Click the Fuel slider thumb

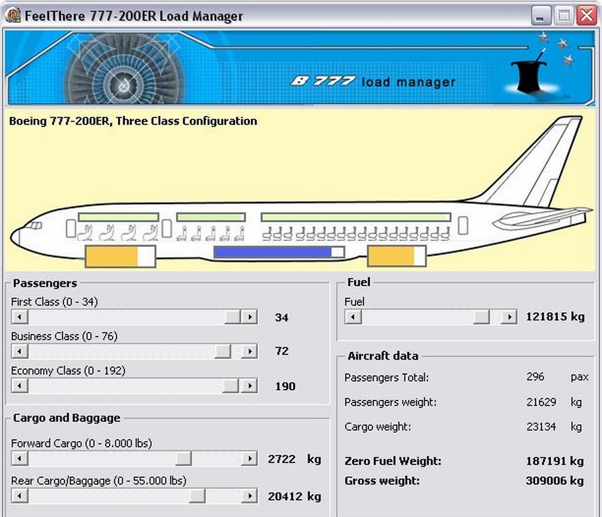point(481,317)
